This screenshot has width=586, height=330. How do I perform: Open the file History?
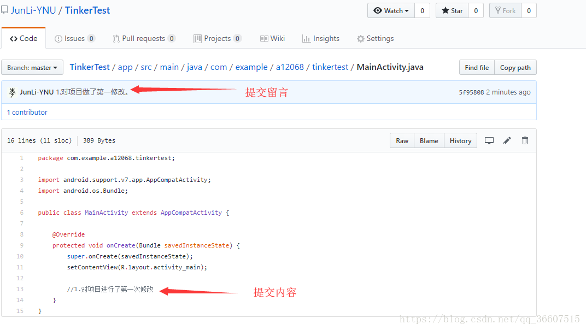(460, 140)
